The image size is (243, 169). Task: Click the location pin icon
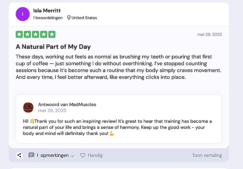[69, 18]
